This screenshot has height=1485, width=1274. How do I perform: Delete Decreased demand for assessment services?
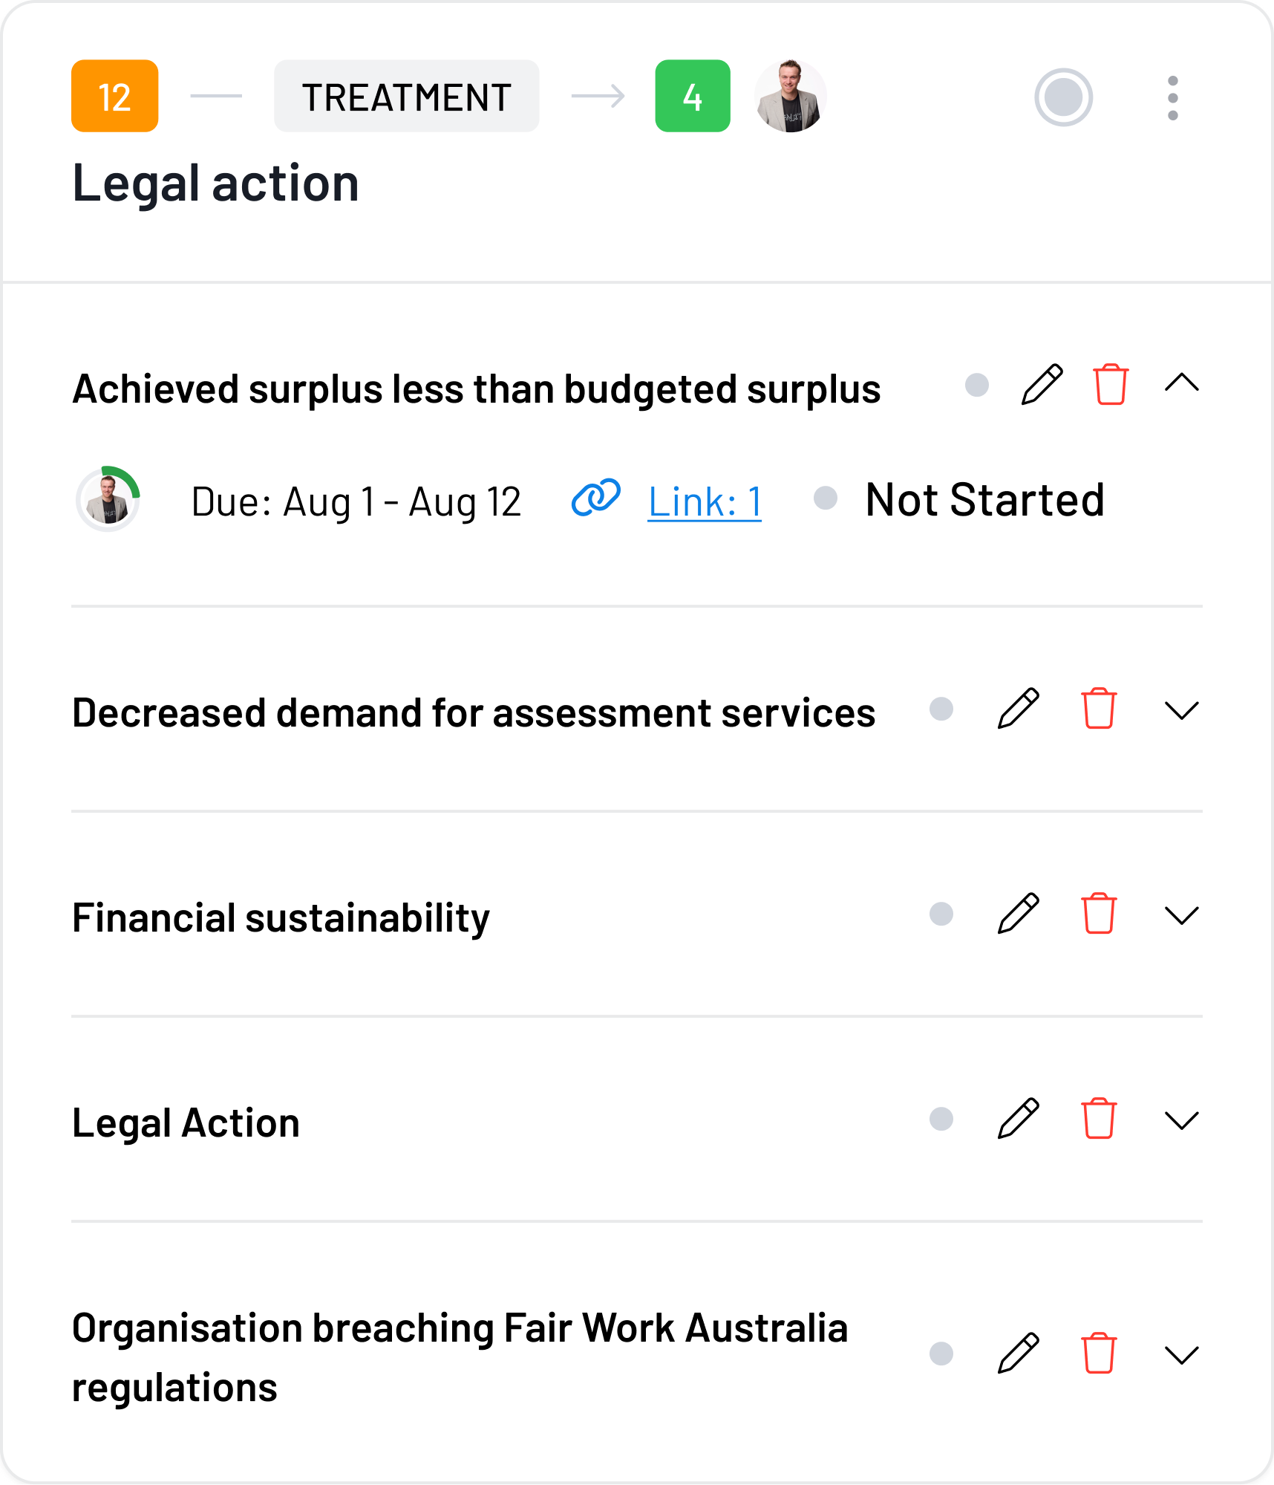point(1098,709)
